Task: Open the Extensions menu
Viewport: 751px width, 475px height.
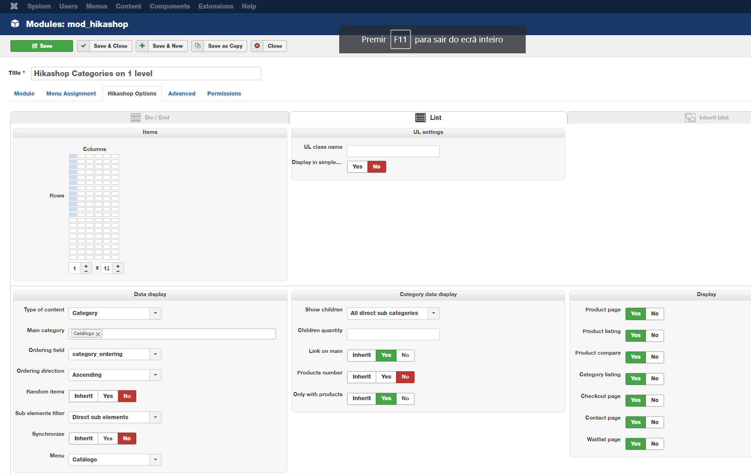Action: [216, 6]
